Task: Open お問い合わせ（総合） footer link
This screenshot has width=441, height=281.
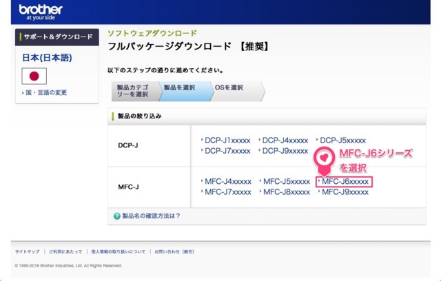Action: tap(174, 252)
